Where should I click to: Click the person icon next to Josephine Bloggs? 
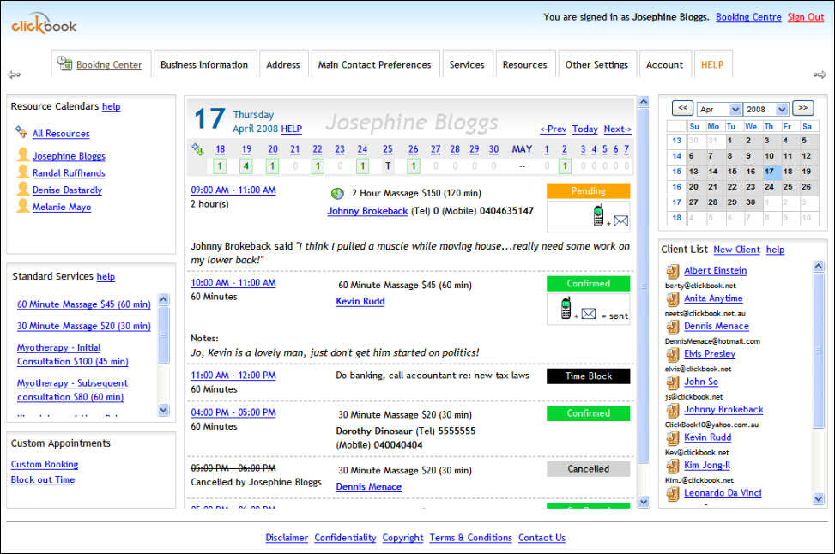[x=23, y=154]
